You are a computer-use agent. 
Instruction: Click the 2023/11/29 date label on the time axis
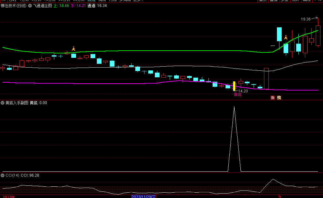(x=144, y=196)
